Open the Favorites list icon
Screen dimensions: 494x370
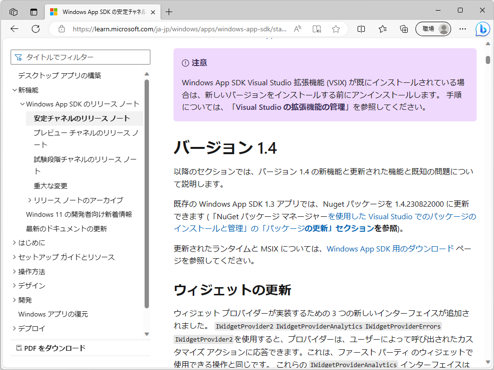pos(382,29)
